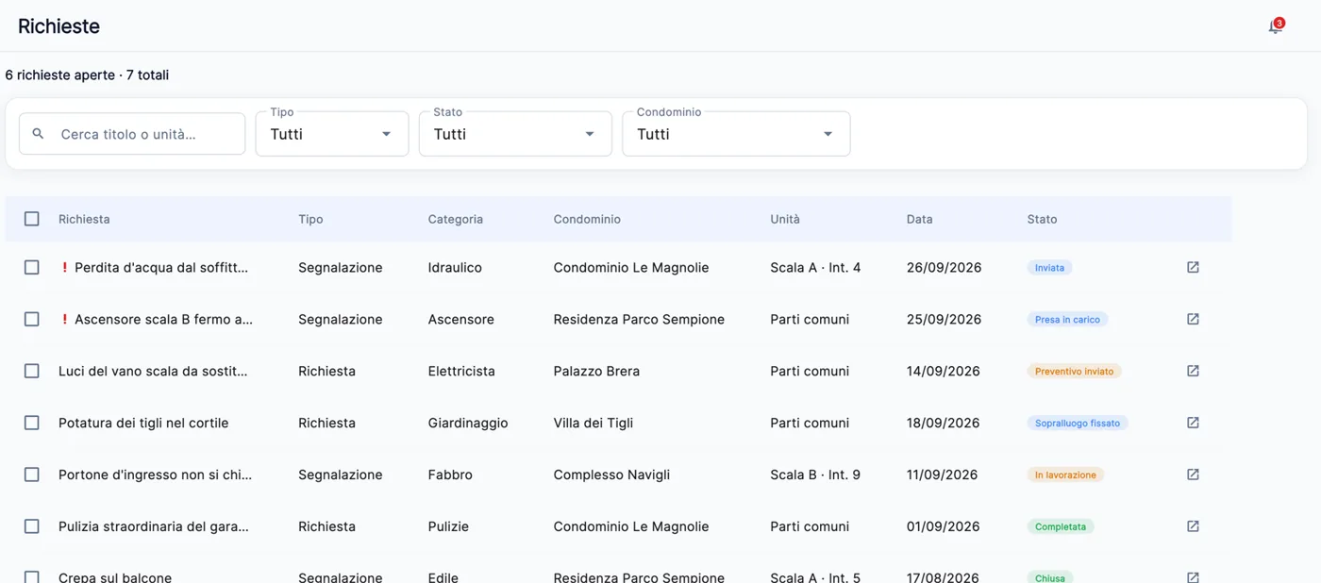Click the In lavorazione status chip

pyautogui.click(x=1065, y=475)
